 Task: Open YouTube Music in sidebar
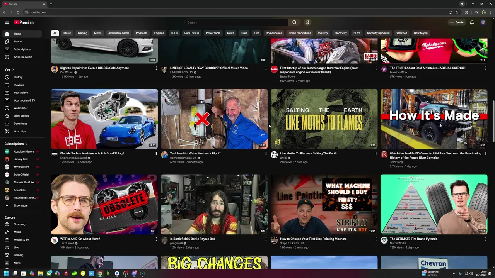pos(22,57)
